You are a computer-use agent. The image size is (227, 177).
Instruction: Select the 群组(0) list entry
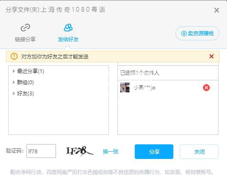coord(25,82)
